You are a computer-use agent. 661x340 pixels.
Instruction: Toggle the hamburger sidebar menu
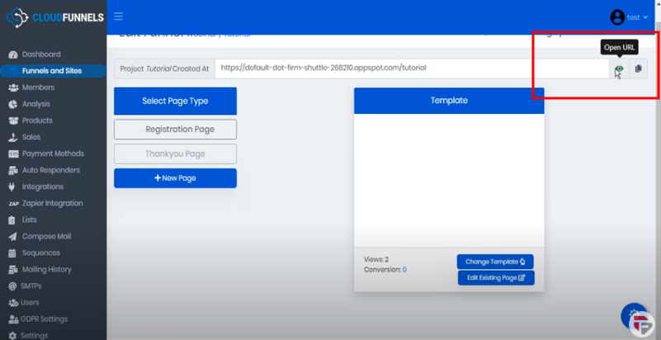119,17
